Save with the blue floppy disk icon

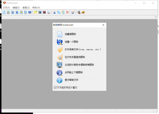click(x=40, y=12)
